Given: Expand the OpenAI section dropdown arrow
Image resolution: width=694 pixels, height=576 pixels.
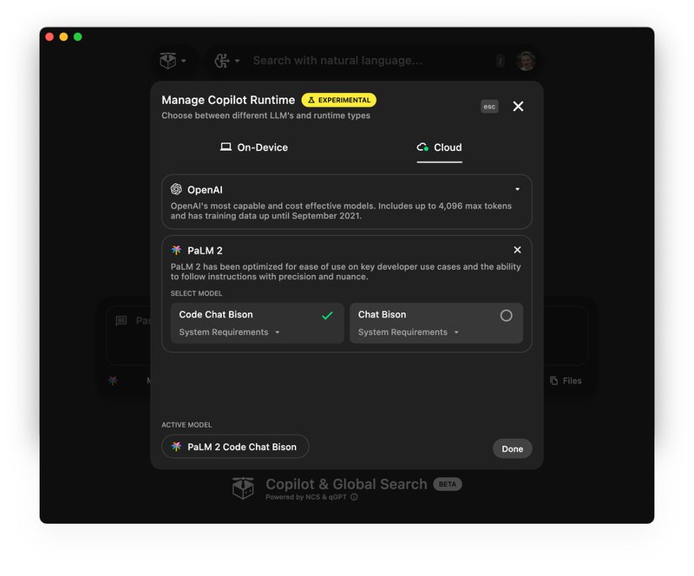Looking at the screenshot, I should (x=517, y=189).
